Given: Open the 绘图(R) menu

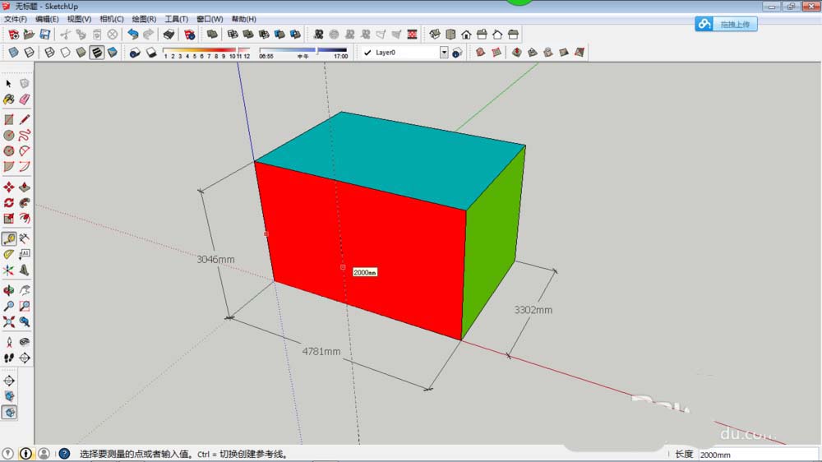Looking at the screenshot, I should (144, 19).
